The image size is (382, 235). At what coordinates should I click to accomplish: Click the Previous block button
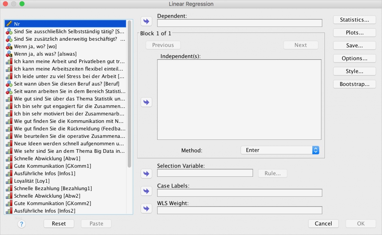pyautogui.click(x=163, y=45)
